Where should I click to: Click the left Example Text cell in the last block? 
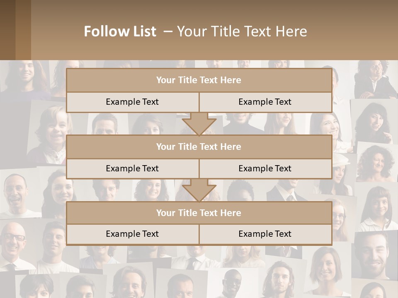coord(132,234)
